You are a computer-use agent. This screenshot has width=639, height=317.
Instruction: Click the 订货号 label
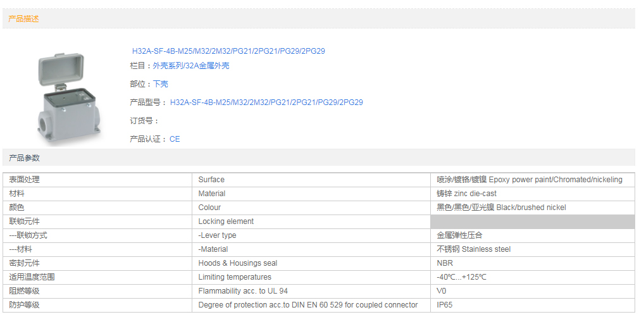click(x=144, y=121)
